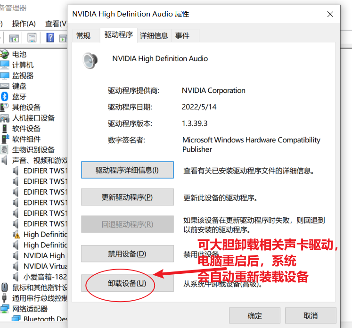This screenshot has width=352, height=328.
Task: Click the warning speaker icon of High Definition device
Action: pos(16,234)
